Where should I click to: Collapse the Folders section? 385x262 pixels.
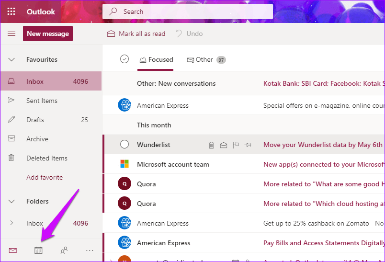(11, 202)
